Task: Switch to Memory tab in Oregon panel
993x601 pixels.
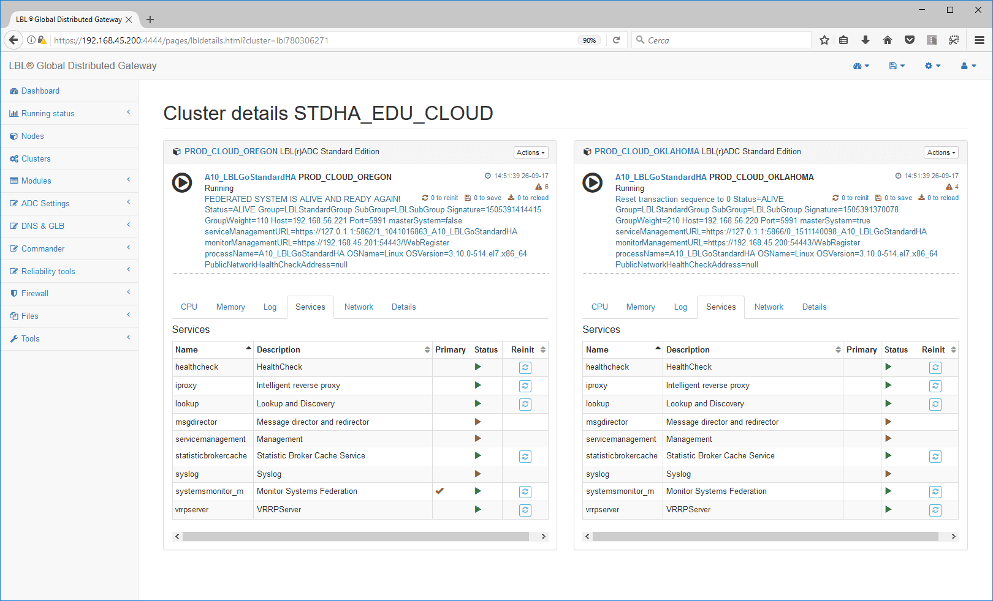Action: 230,307
